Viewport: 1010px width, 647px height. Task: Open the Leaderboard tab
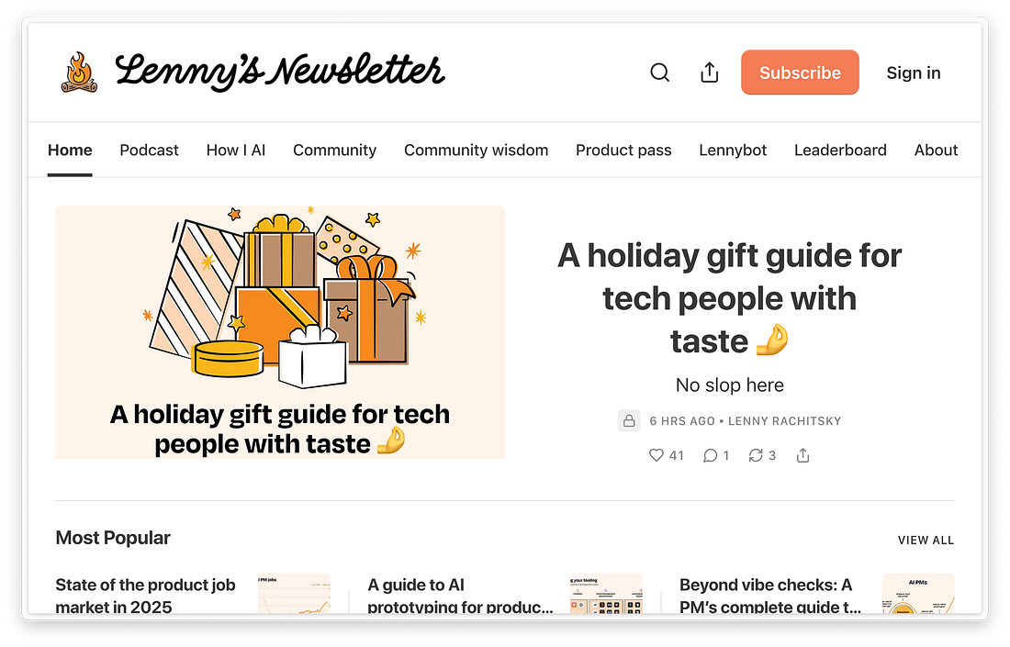pyautogui.click(x=840, y=150)
